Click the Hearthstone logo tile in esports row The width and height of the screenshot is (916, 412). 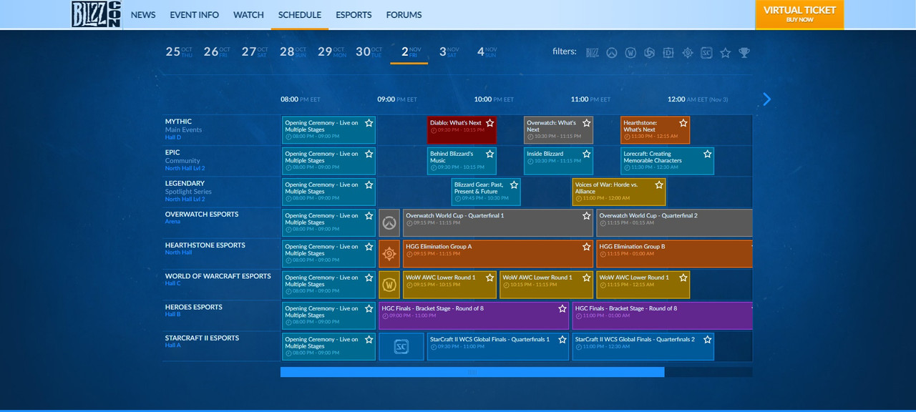(389, 253)
